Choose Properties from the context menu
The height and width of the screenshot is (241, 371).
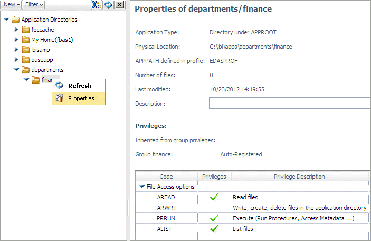coord(79,98)
